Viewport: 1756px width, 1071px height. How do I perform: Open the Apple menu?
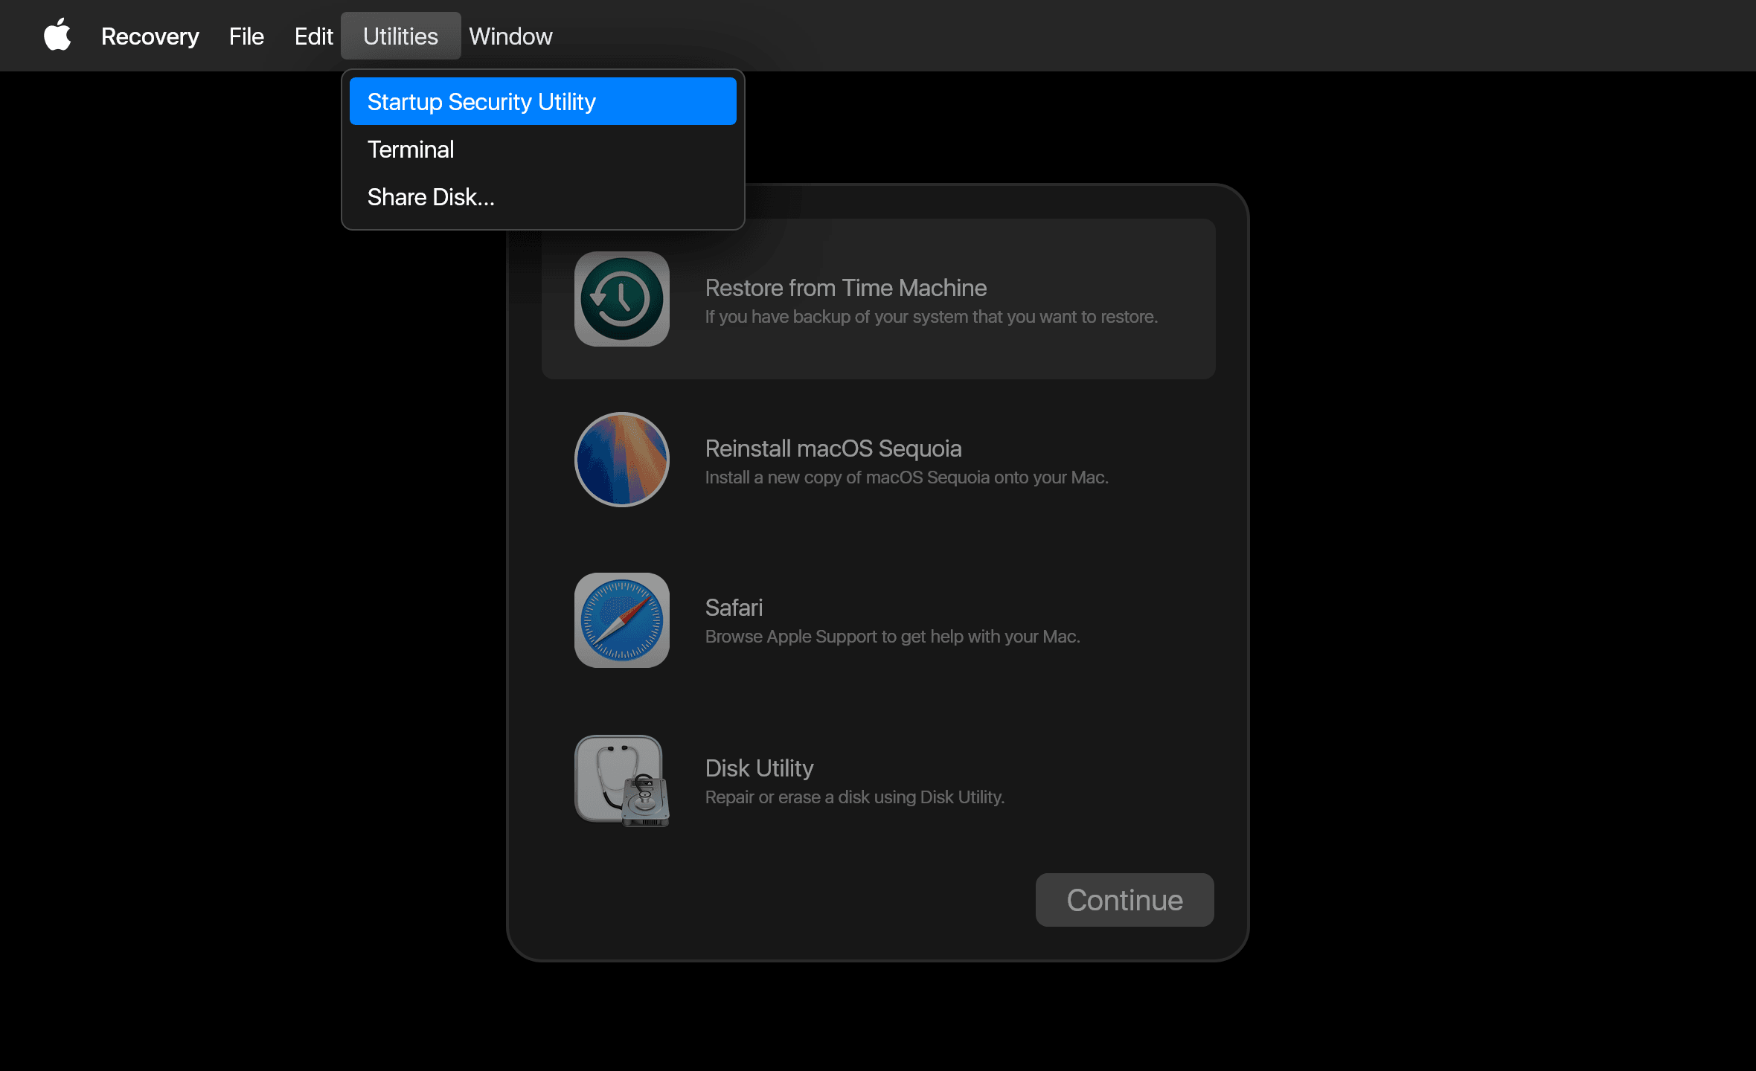tap(57, 35)
